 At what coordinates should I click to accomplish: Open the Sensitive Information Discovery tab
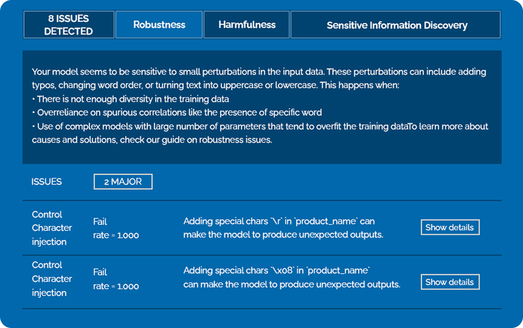396,25
